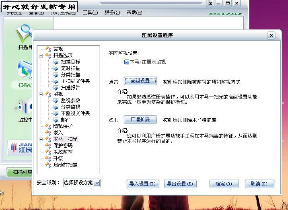This screenshot has height=210, width=288.
Task: Open the 工具(T) menu
Action: click(x=90, y=12)
